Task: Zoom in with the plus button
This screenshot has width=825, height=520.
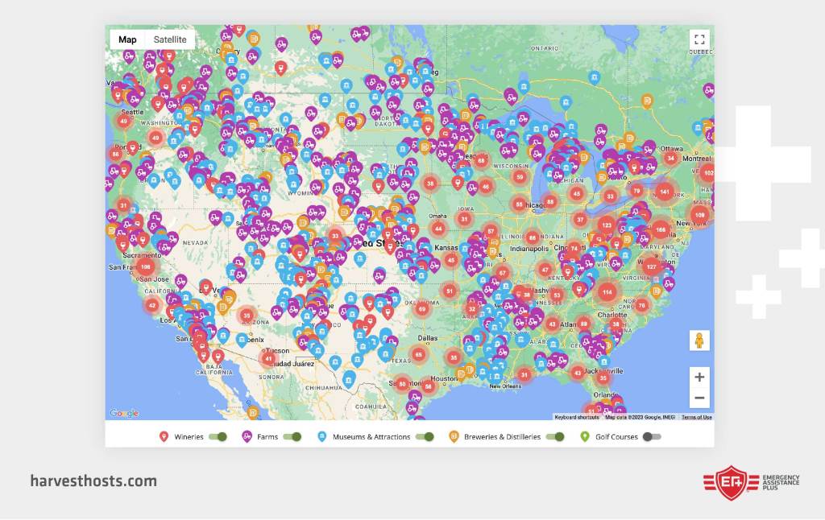Action: tap(699, 377)
